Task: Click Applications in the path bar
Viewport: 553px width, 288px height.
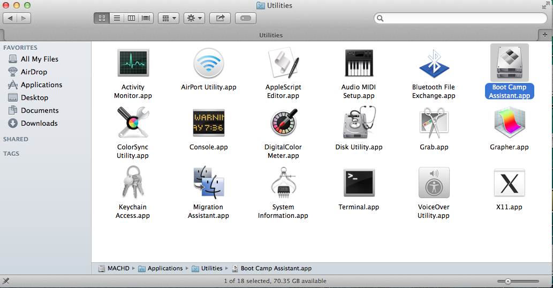Action: tap(161, 269)
